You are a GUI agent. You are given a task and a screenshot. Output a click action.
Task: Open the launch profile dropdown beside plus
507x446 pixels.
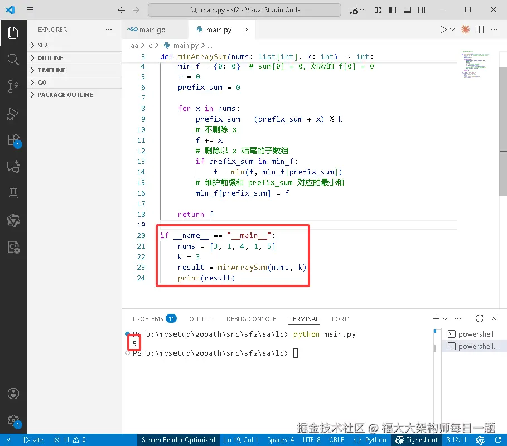click(x=445, y=319)
